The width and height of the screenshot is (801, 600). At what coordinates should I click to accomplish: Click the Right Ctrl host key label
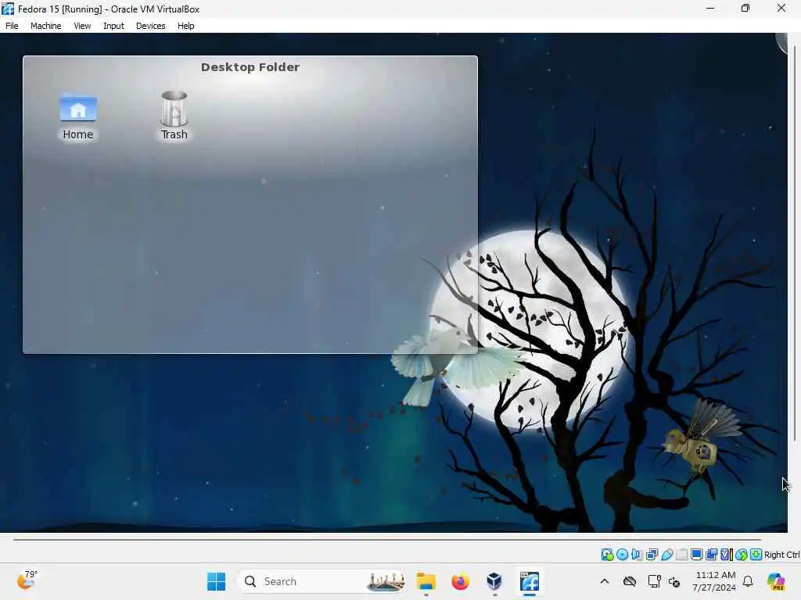pyautogui.click(x=781, y=555)
